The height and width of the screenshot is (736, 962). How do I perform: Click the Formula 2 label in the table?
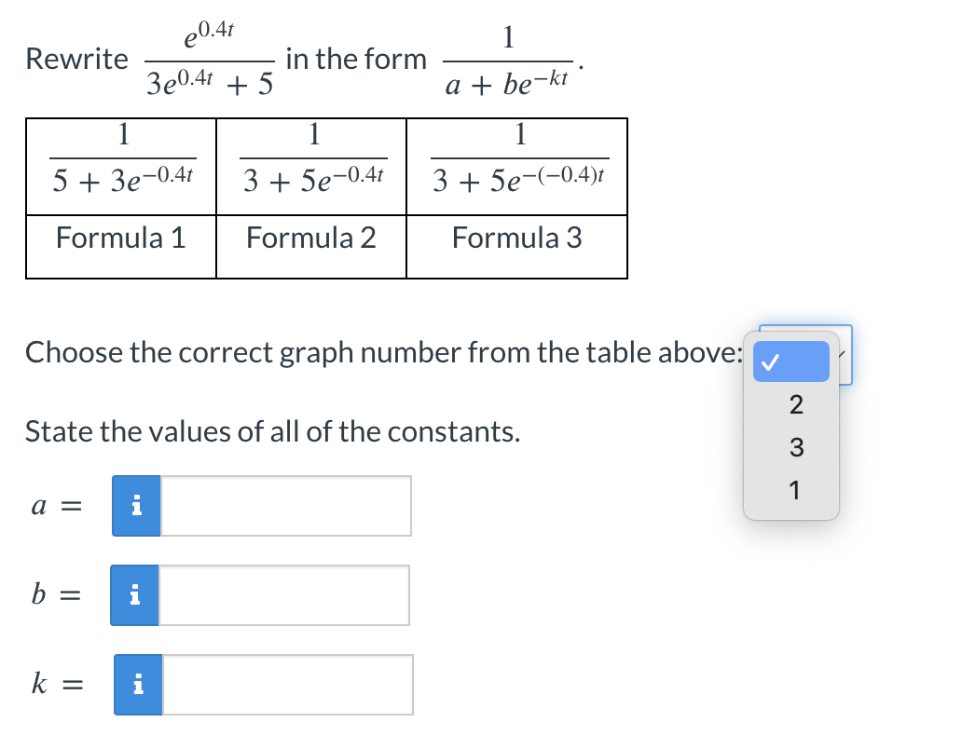point(311,239)
